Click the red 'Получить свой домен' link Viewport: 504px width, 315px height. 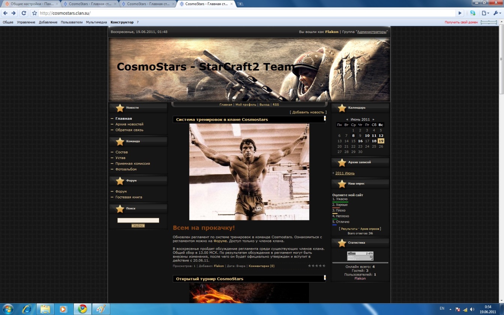tap(461, 22)
